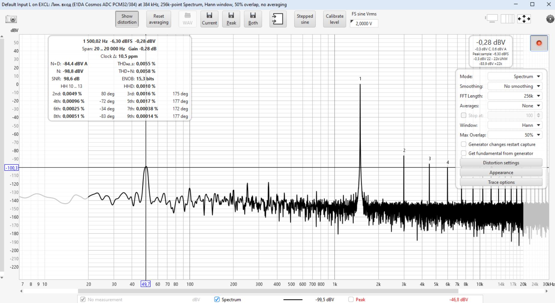Click the 'THD+N: 0,0058 %' value
Screen dimensions: 555x303
point(137,71)
